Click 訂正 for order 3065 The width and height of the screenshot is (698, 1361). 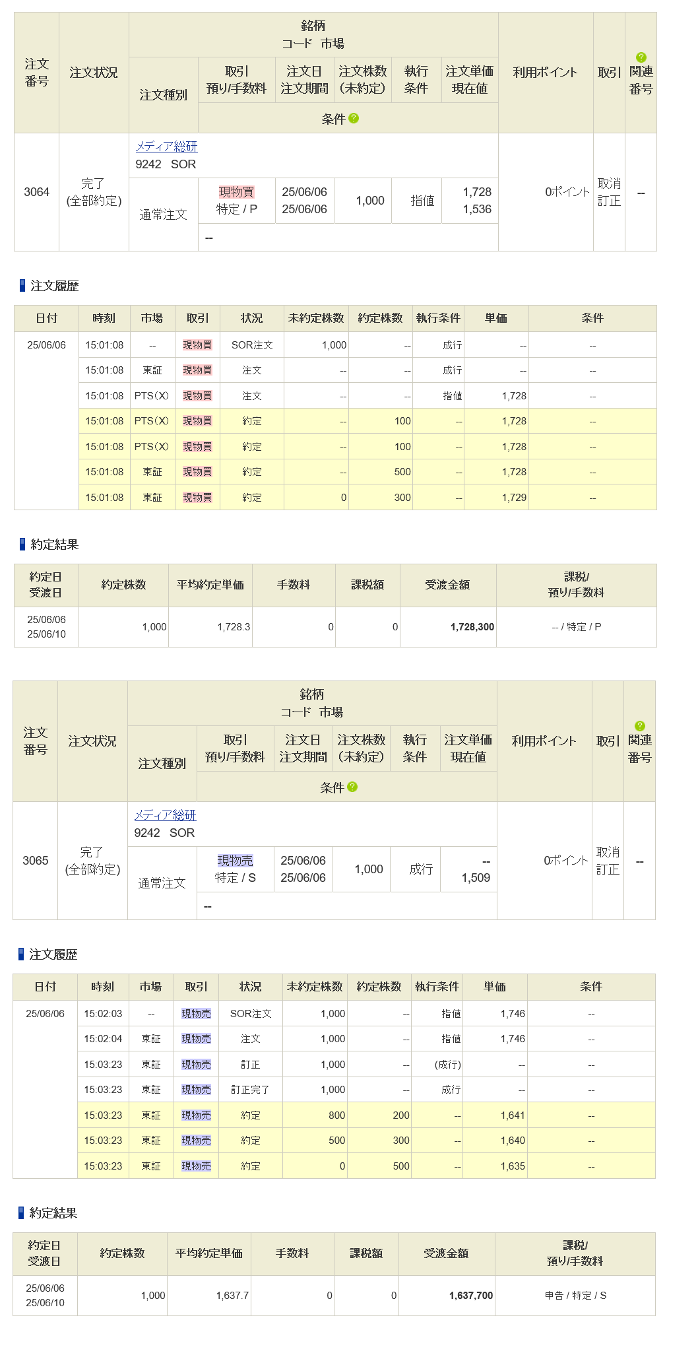pyautogui.click(x=608, y=869)
